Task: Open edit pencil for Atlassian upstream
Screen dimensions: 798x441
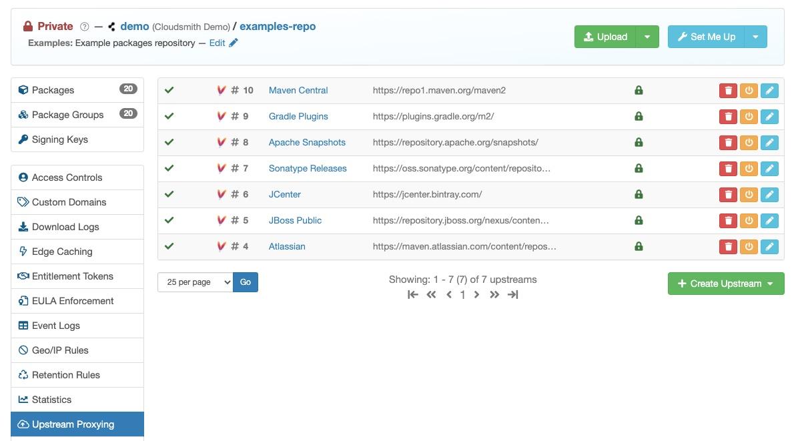Action: coord(769,247)
